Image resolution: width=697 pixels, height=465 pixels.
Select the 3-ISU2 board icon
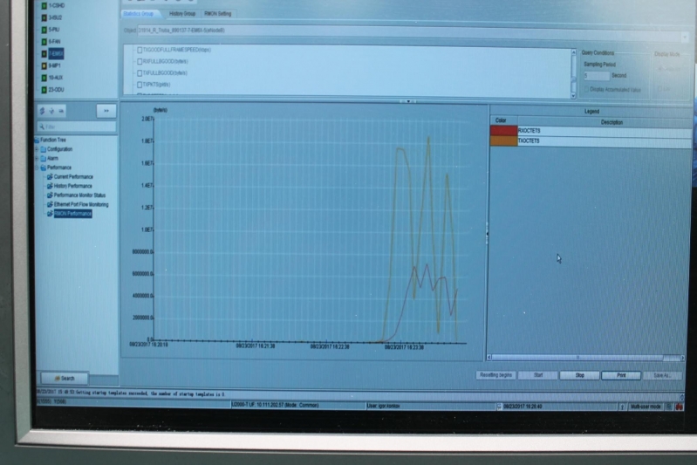click(44, 17)
